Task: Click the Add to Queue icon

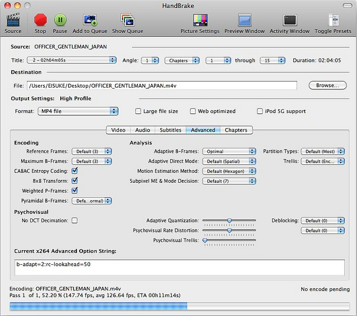Action: click(x=90, y=23)
